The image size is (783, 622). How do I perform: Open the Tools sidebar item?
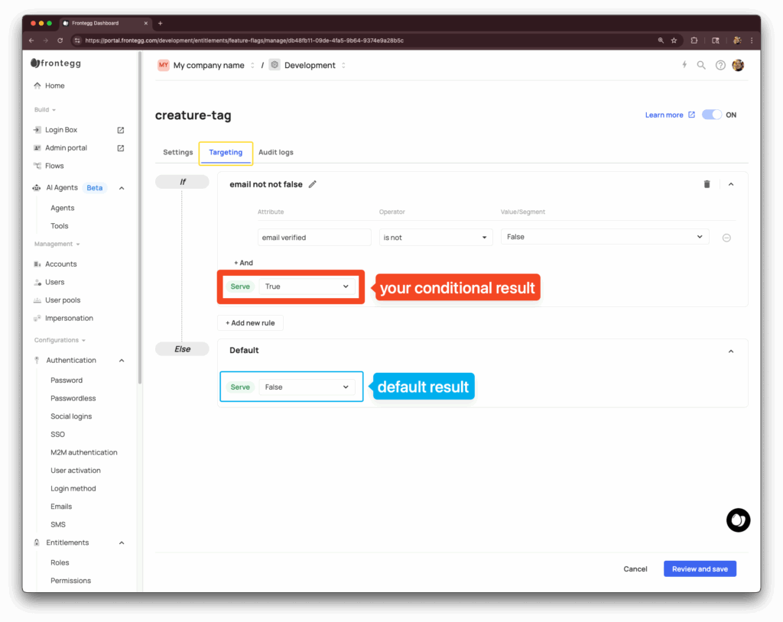pyautogui.click(x=60, y=226)
